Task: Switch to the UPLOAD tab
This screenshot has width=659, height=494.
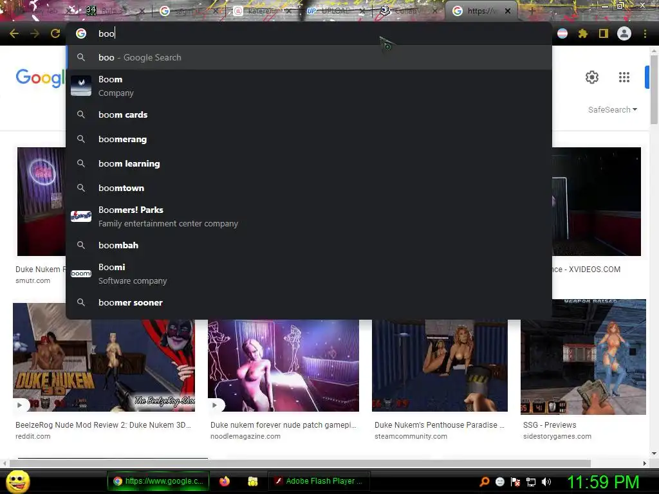Action: (334, 12)
